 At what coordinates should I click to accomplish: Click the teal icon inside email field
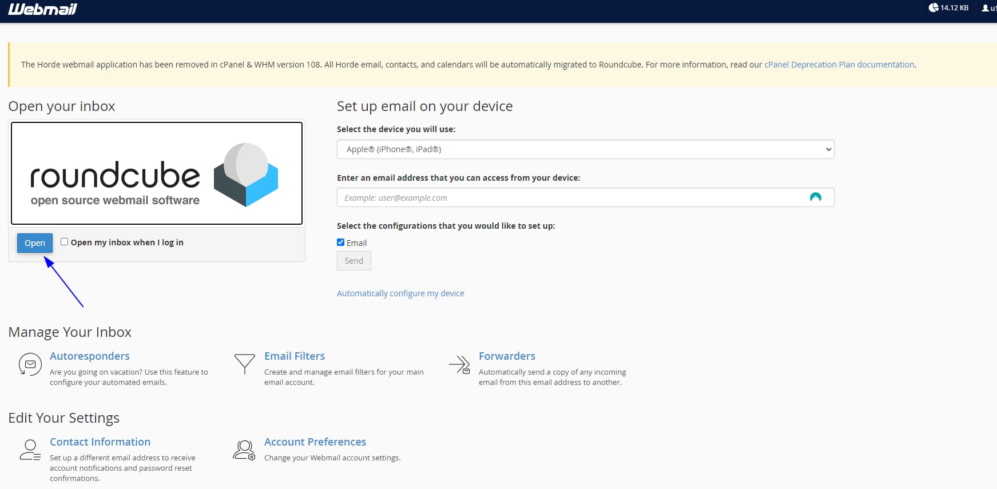815,197
